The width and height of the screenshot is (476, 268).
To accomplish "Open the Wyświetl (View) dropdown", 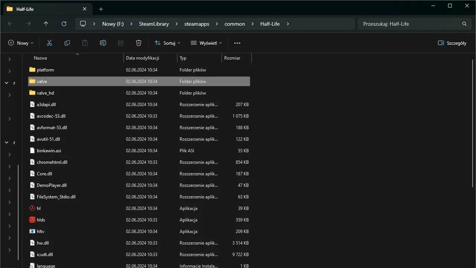I will pyautogui.click(x=206, y=43).
